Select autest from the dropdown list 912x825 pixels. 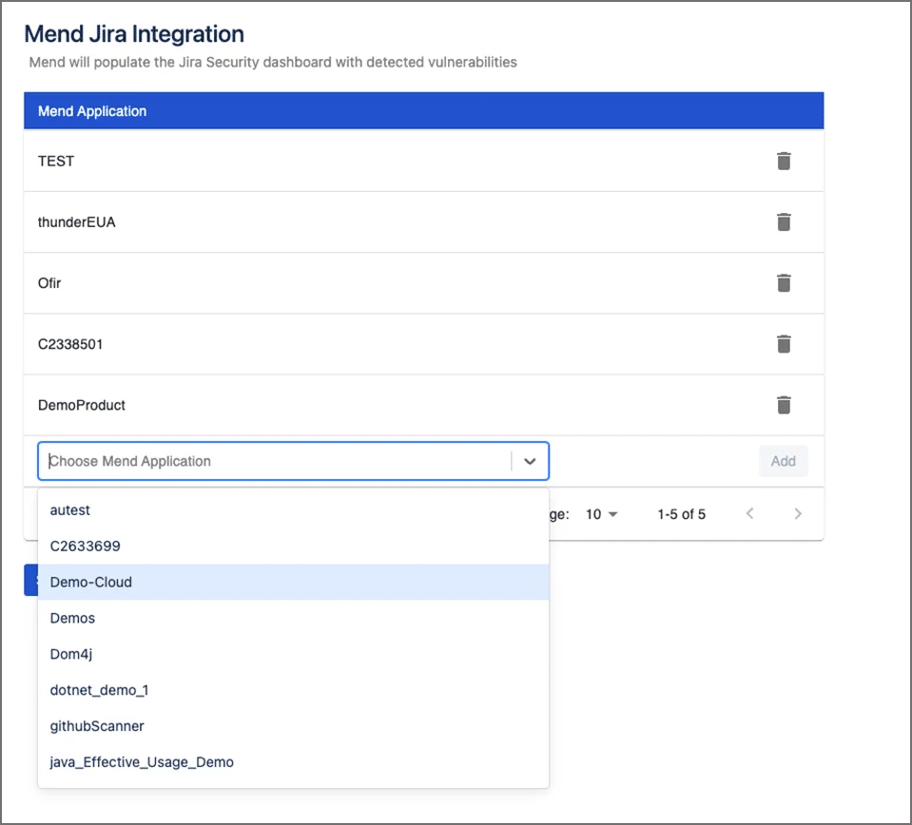point(293,510)
